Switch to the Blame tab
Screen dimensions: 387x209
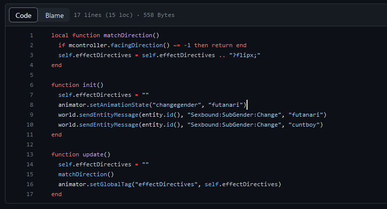pos(55,15)
